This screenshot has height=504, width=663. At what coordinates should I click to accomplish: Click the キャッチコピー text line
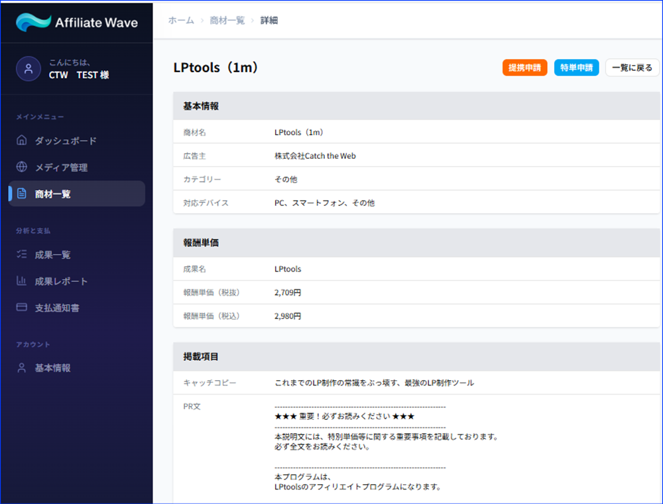click(x=374, y=383)
